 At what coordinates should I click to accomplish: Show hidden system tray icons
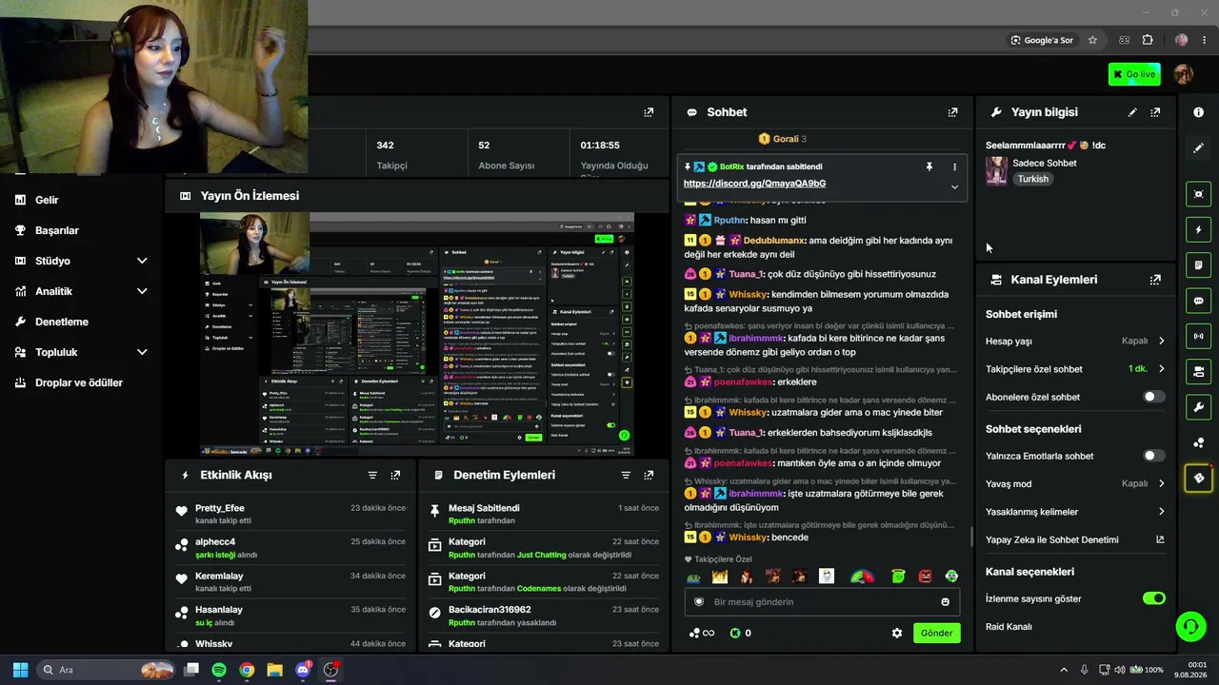[x=1064, y=670]
